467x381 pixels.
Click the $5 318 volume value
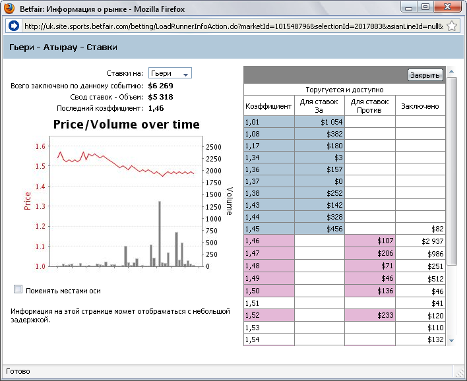(160, 97)
